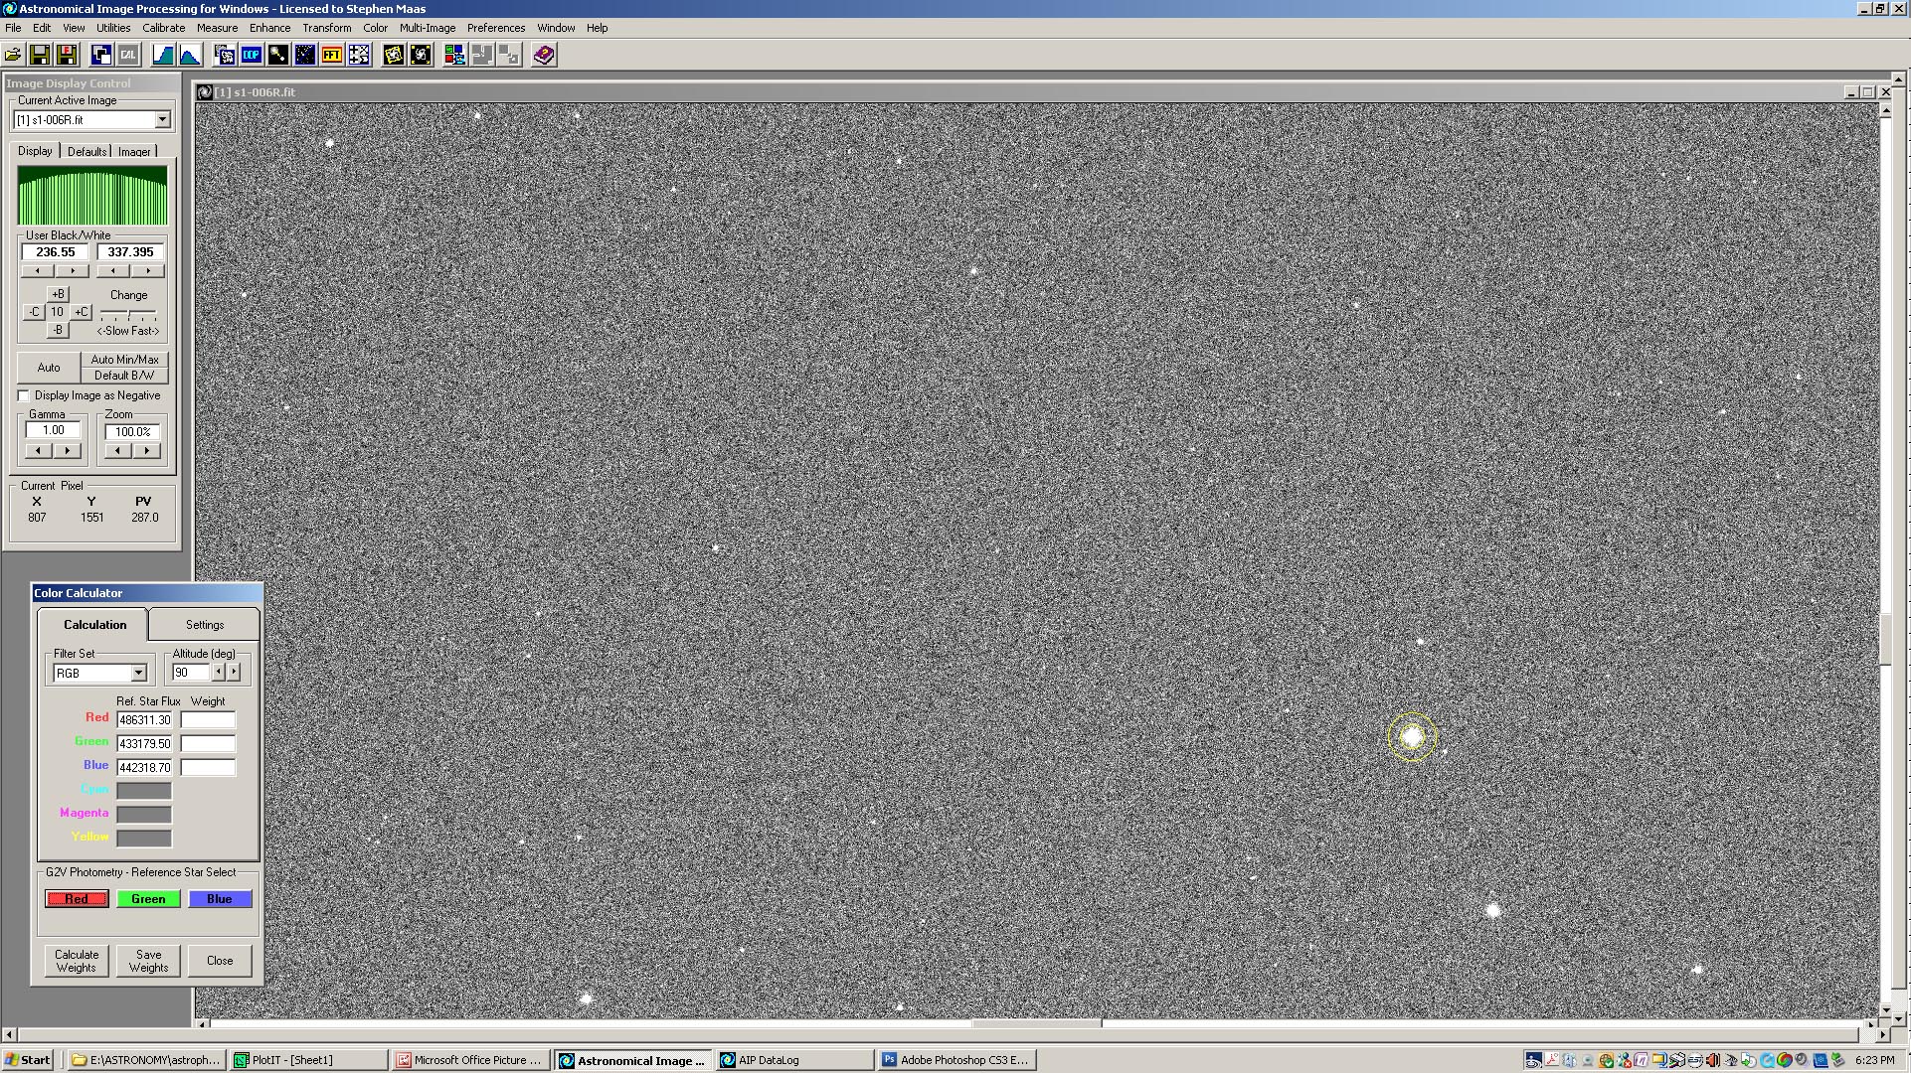The height and width of the screenshot is (1073, 1911).
Task: Click the Help book icon in toolbar
Action: pos(544,56)
